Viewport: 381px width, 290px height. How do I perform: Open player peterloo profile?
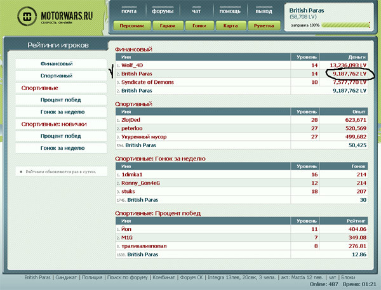[132, 128]
